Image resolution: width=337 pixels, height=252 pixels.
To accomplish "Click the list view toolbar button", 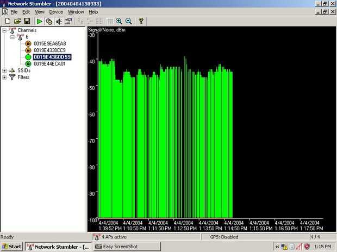I will pyautogui.click(x=99, y=21).
